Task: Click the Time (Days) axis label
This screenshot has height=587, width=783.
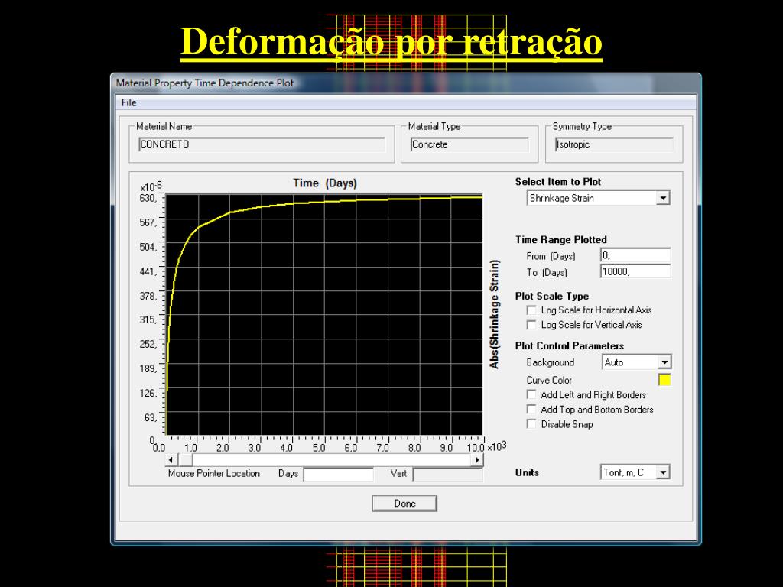Action: click(x=325, y=183)
